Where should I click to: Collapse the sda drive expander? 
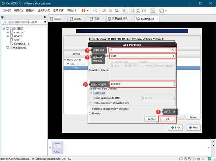click(x=68, y=64)
